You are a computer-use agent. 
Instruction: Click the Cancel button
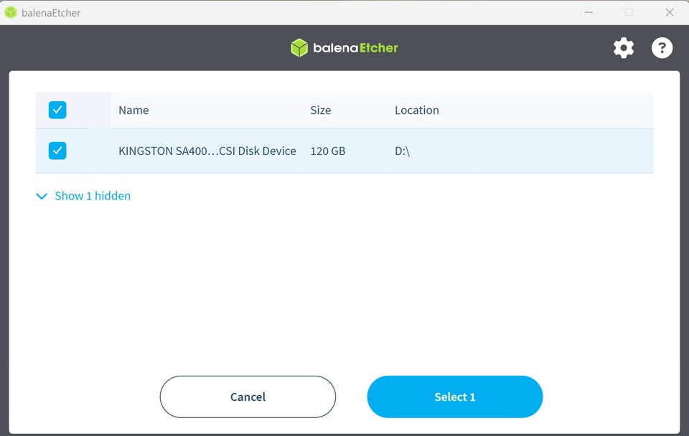click(248, 397)
